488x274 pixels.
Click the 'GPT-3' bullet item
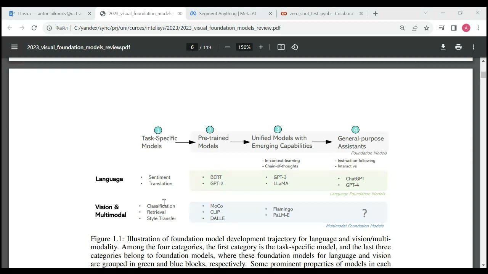(280, 177)
